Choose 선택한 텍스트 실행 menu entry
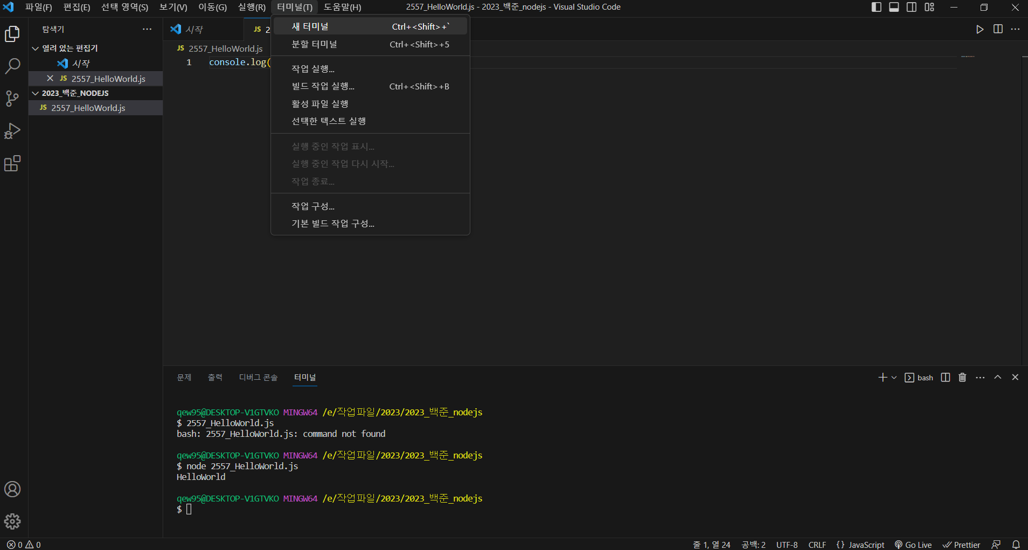This screenshot has width=1028, height=550. [370, 121]
